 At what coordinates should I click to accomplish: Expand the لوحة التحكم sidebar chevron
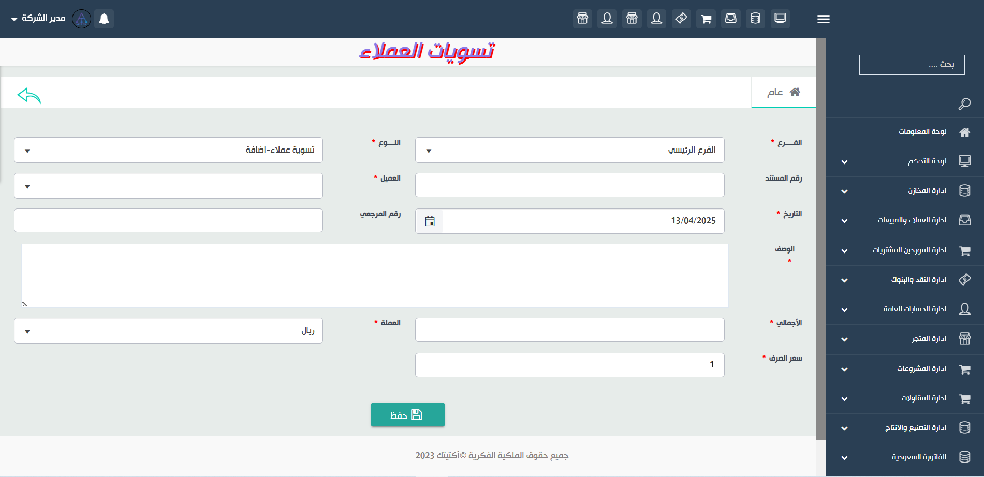point(844,162)
